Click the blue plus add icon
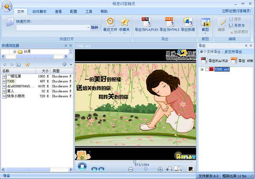The height and width of the screenshot is (179, 255). tap(65, 64)
